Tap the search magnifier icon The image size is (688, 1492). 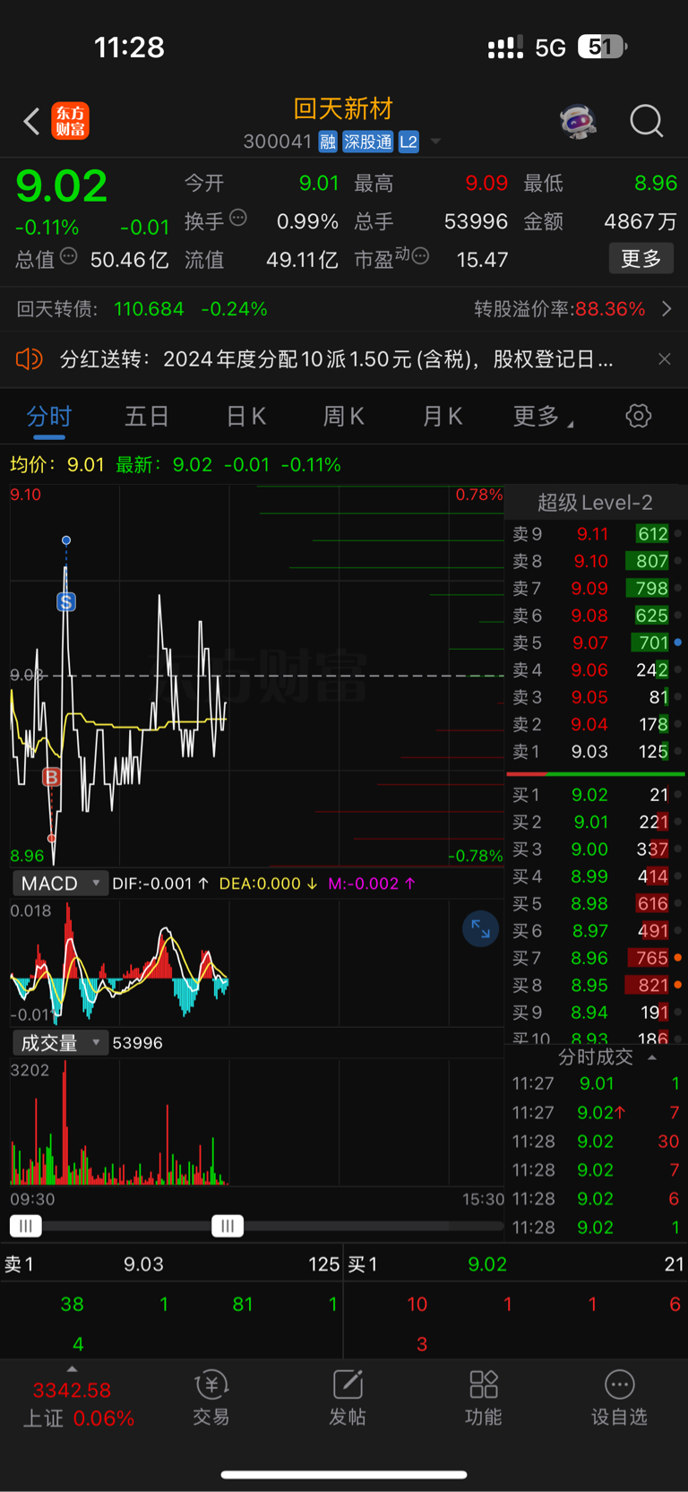coord(646,121)
